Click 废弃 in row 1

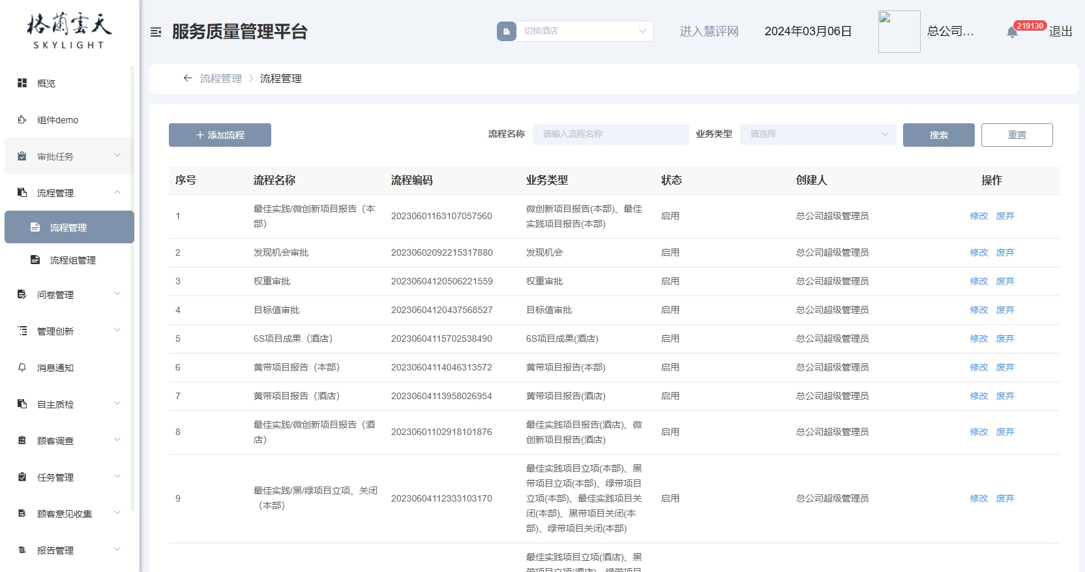pyautogui.click(x=1005, y=216)
